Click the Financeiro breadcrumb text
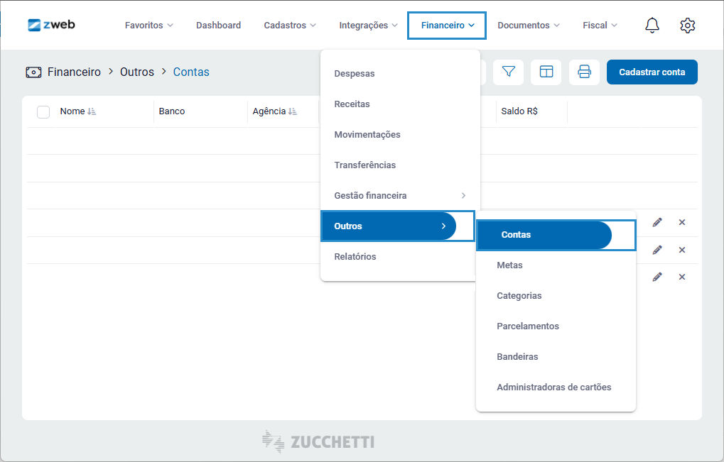 click(x=74, y=72)
